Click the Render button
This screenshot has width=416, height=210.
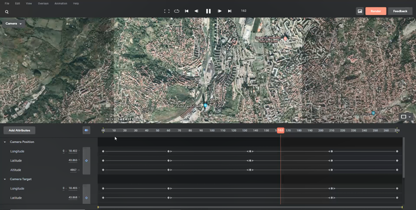[376, 11]
